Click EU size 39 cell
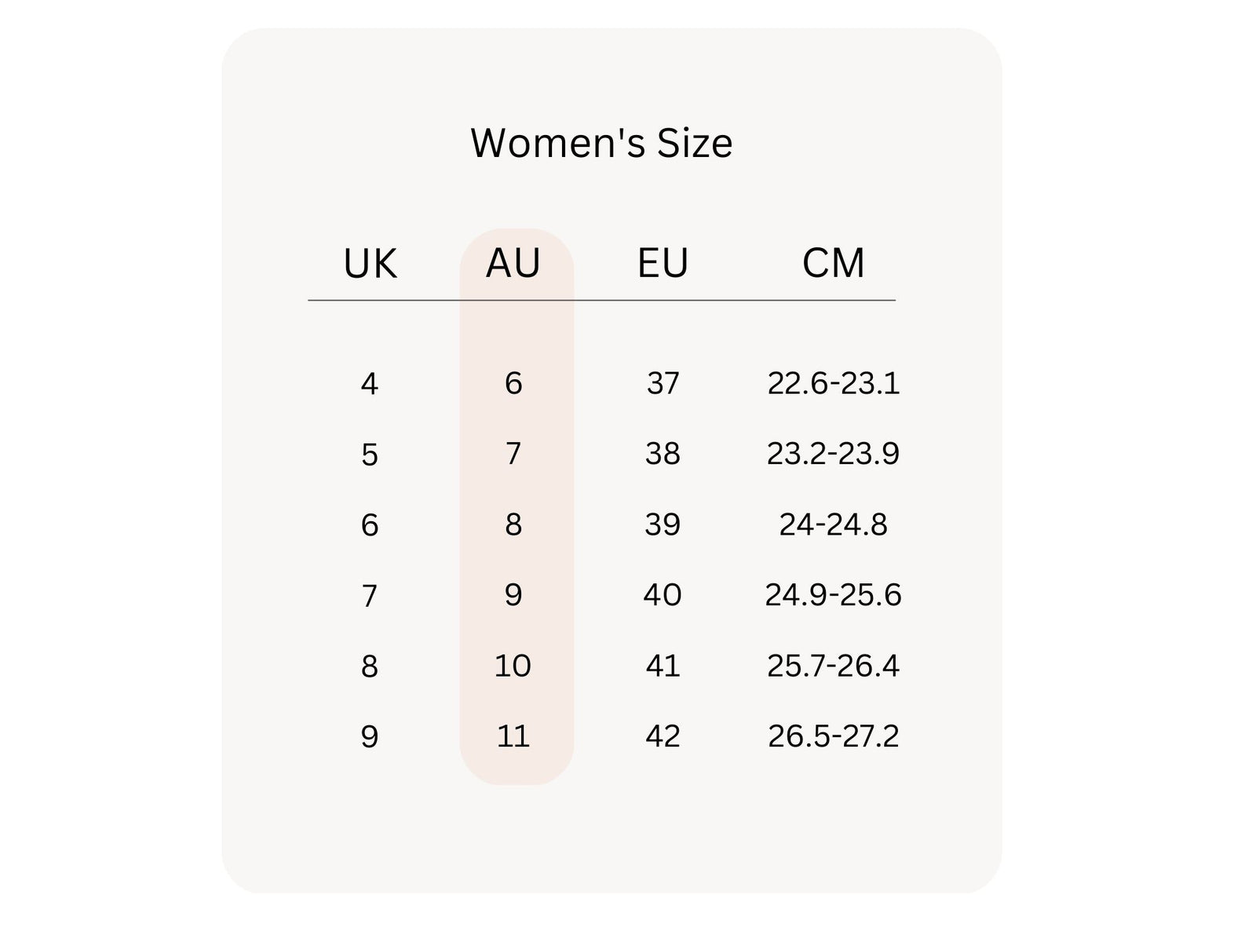 [663, 524]
